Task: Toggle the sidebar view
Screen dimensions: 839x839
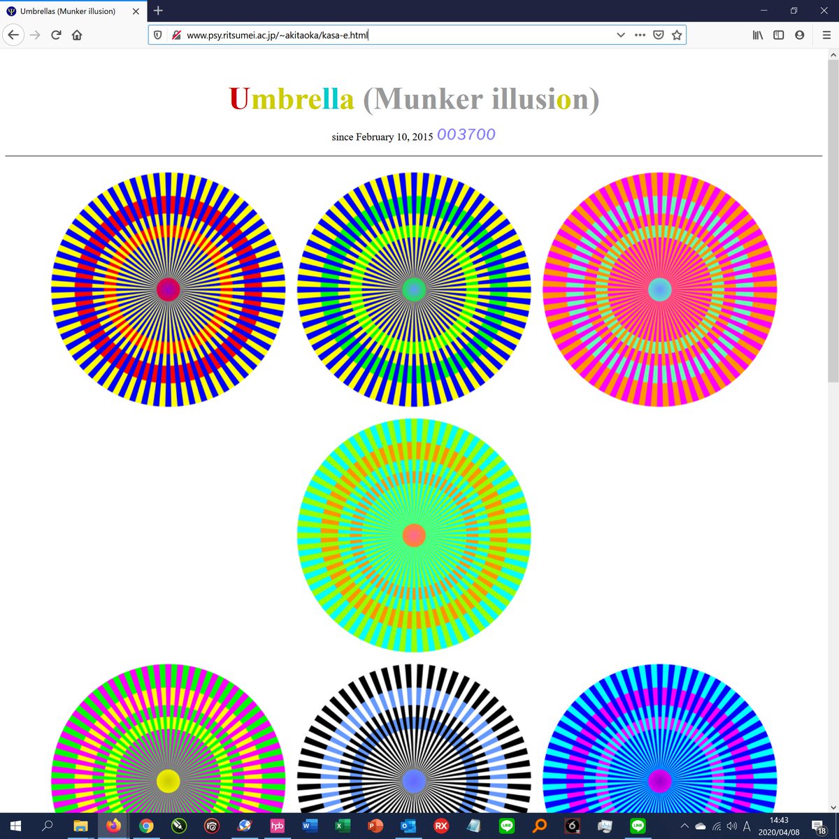Action: 779,35
